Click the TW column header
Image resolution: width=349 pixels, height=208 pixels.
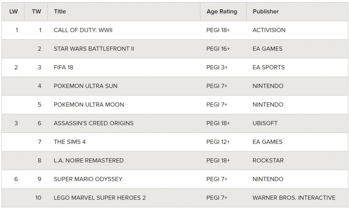[36, 12]
